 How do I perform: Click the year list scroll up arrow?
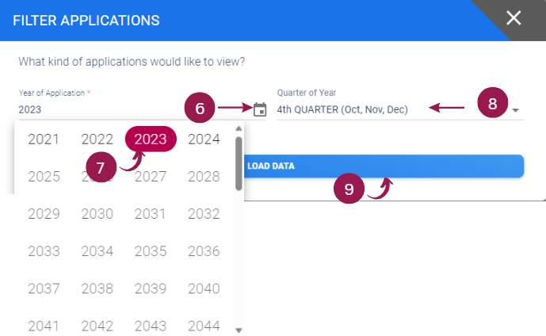(239, 128)
